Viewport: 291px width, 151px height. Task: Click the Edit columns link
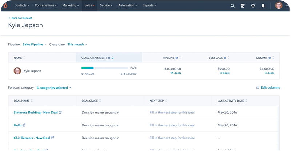270,87
